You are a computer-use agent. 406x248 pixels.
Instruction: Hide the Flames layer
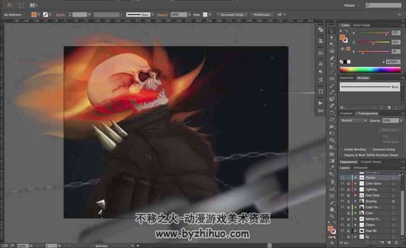coord(342,178)
